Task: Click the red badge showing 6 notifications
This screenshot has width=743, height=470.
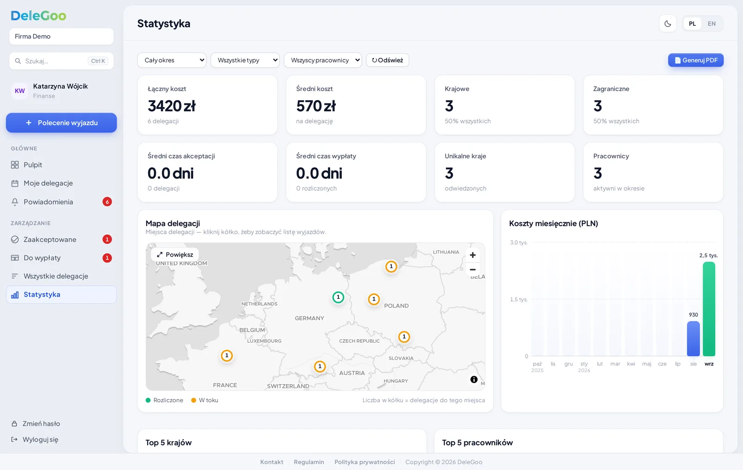Action: [107, 202]
